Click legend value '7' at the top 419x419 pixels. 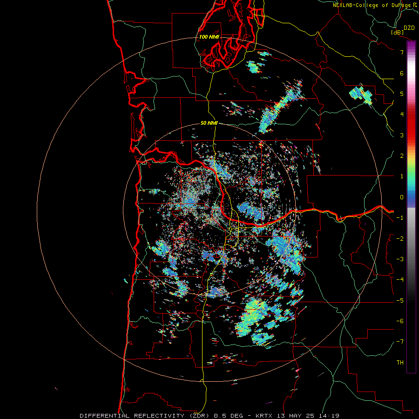[x=402, y=52]
